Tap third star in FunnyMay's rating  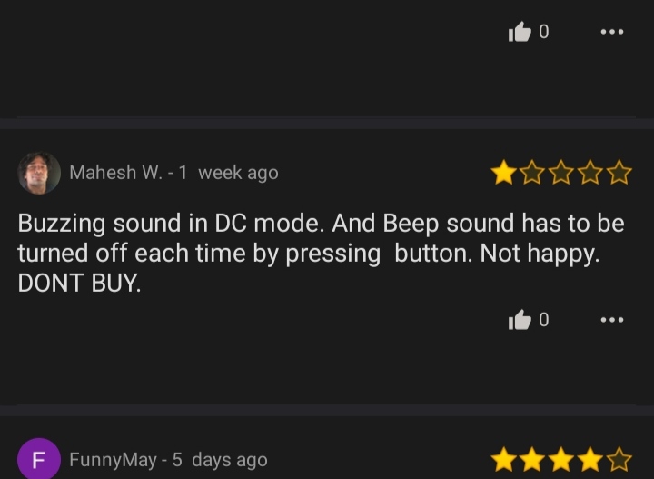pos(561,459)
